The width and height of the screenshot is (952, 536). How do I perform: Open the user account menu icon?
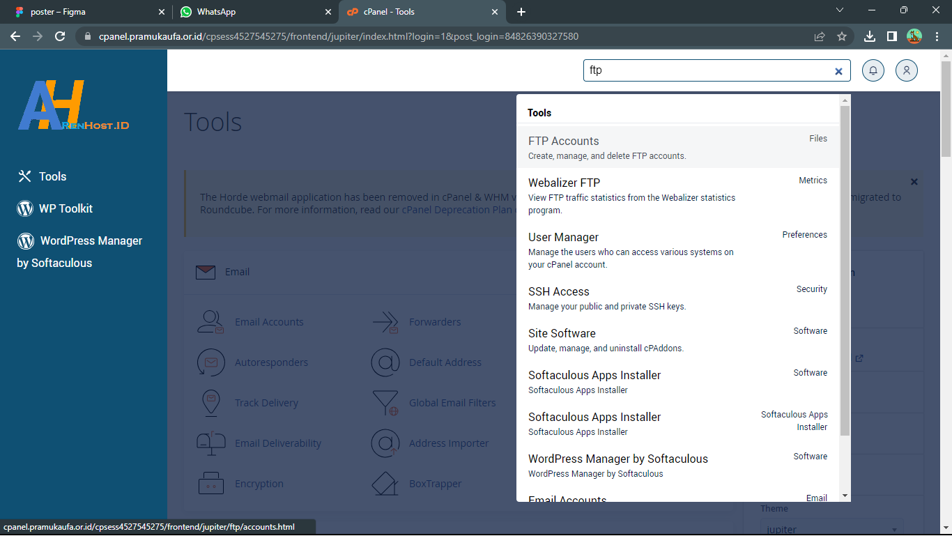(907, 70)
